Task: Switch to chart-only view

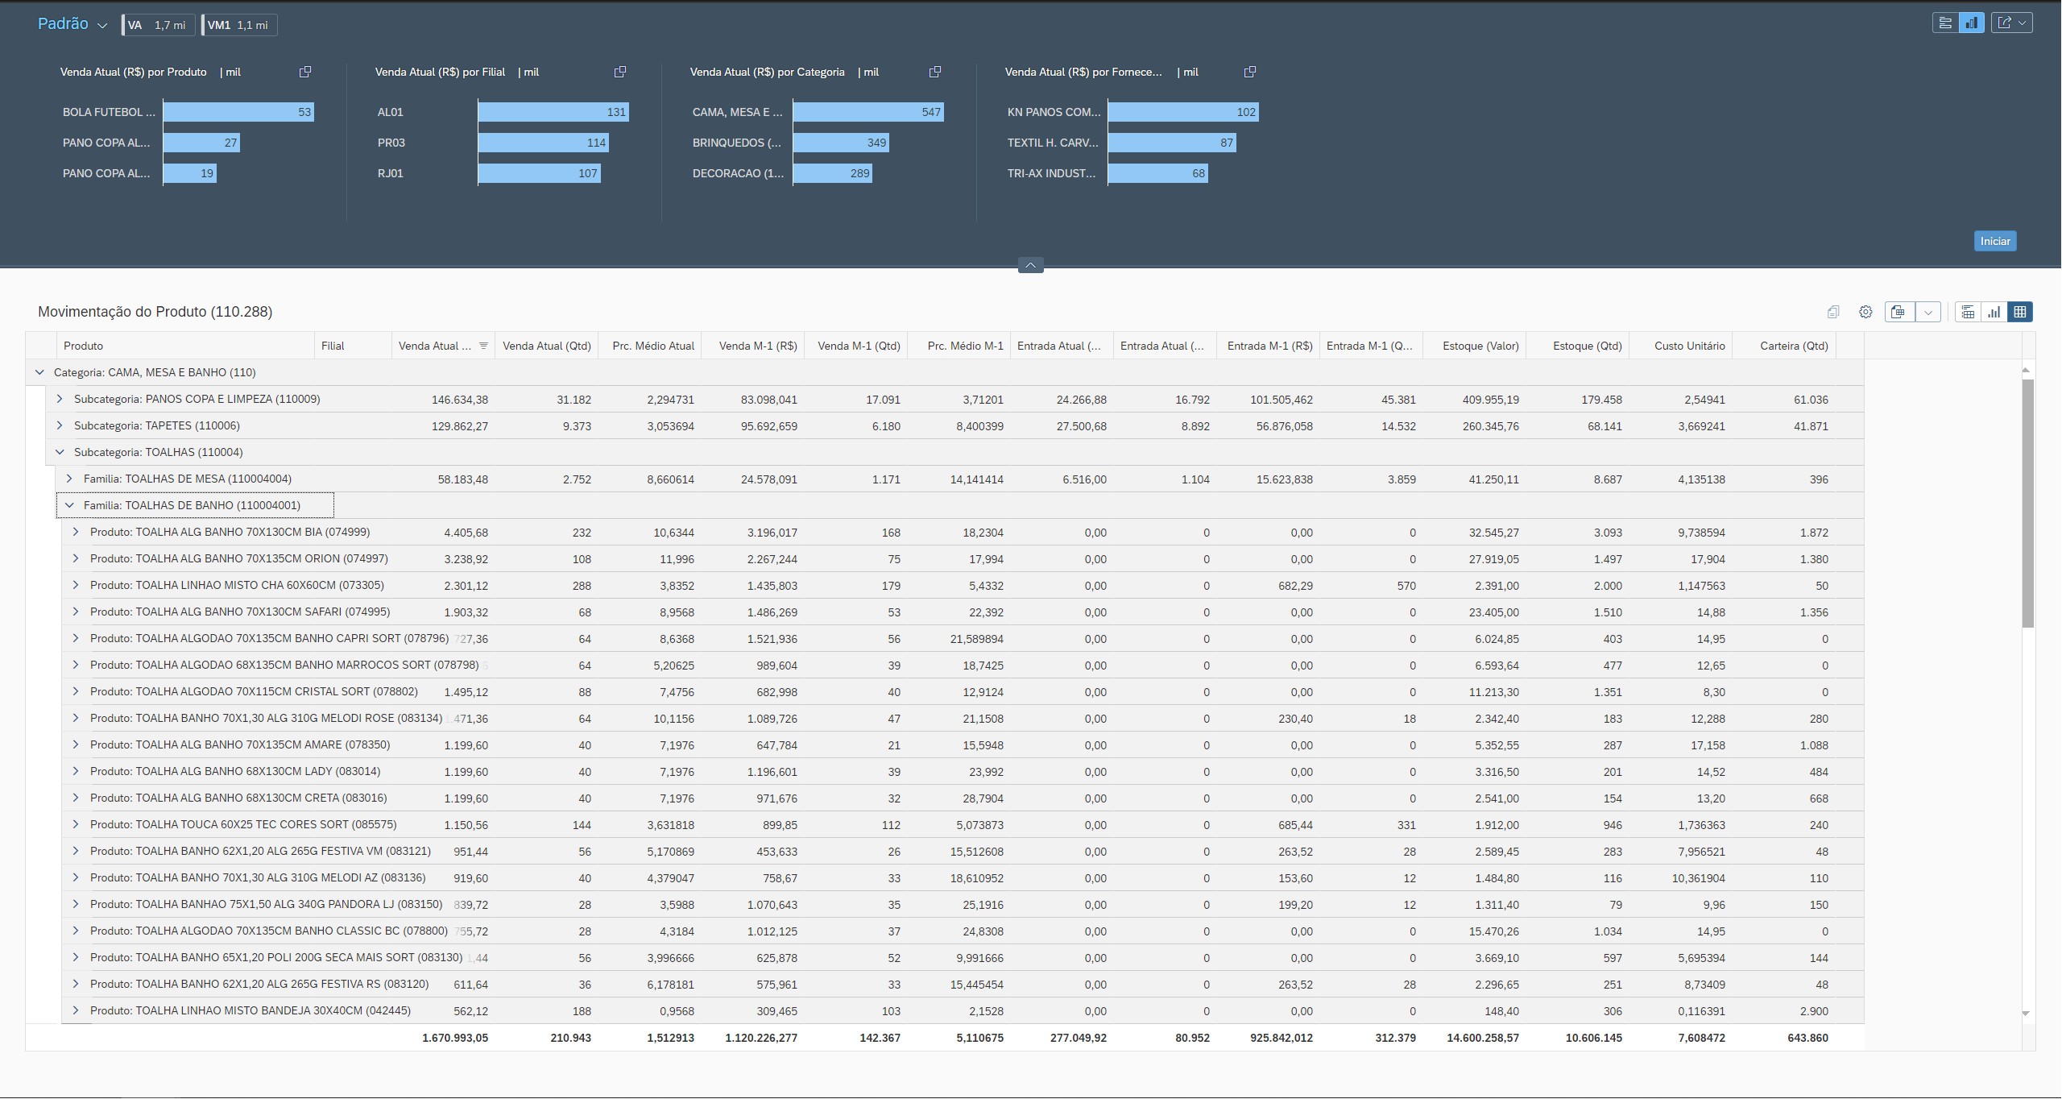Action: click(1994, 312)
